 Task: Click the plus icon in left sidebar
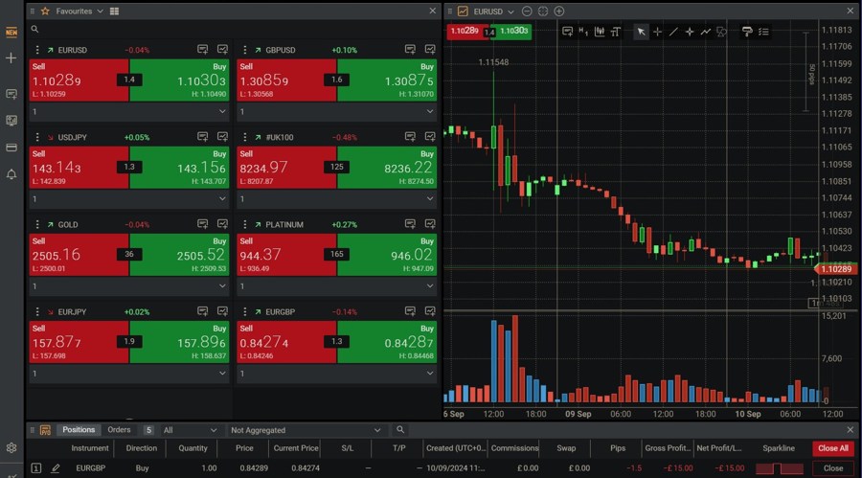tap(11, 58)
